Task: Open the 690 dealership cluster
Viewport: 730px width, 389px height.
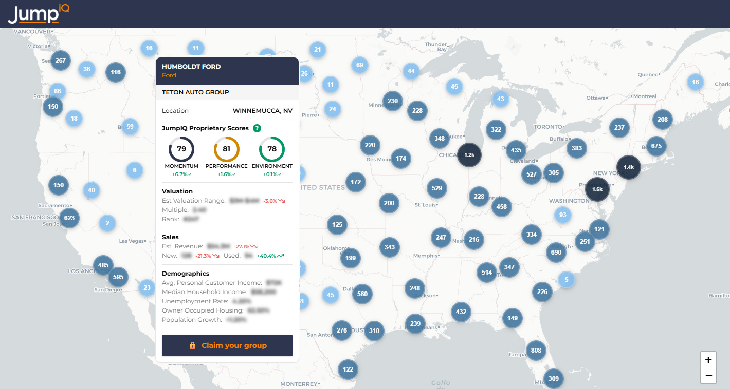Action: point(556,252)
